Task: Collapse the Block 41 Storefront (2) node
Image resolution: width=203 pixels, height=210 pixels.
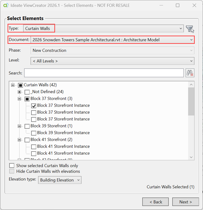Action: [19, 140]
